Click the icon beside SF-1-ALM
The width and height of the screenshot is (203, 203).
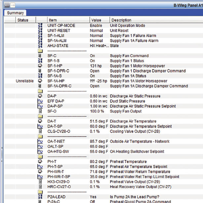40,35
